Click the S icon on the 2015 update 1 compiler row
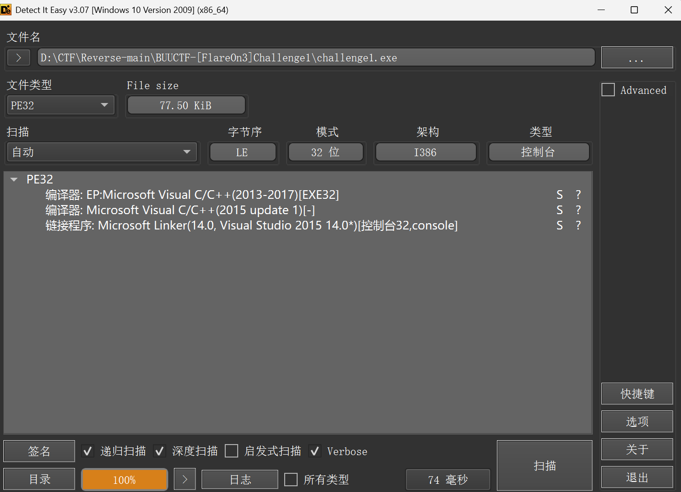The image size is (681, 492). (559, 210)
